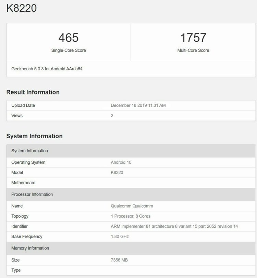This screenshot has height=278, width=257.
Task: Click the Model value K8220
Action: 117,173
